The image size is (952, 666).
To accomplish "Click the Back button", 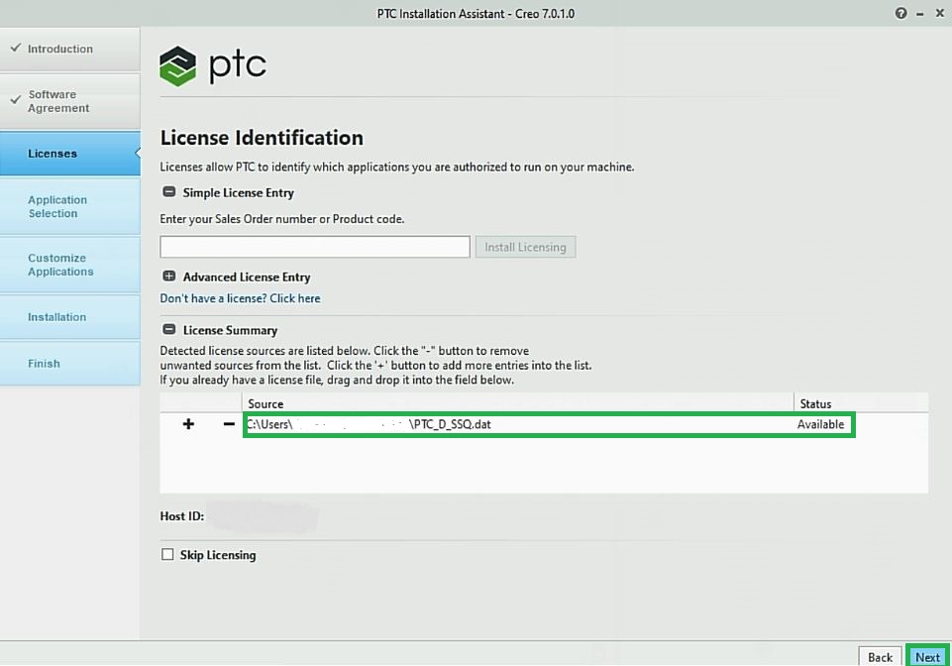I will [880, 656].
